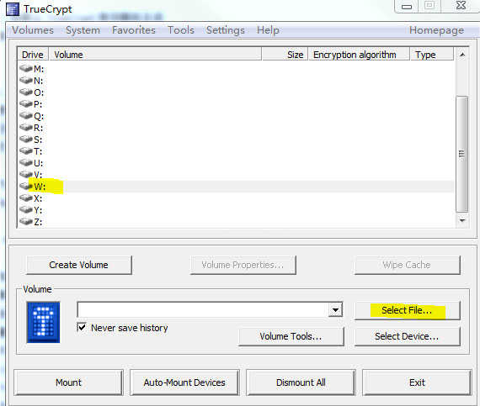
Task: Select drive letter "Z:"
Action: [x=38, y=222]
